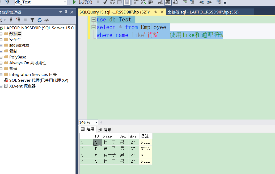This screenshot has width=275, height=174.
Task: Select the LAPTOP-NRSSD9IP server node
Action: 40,28
